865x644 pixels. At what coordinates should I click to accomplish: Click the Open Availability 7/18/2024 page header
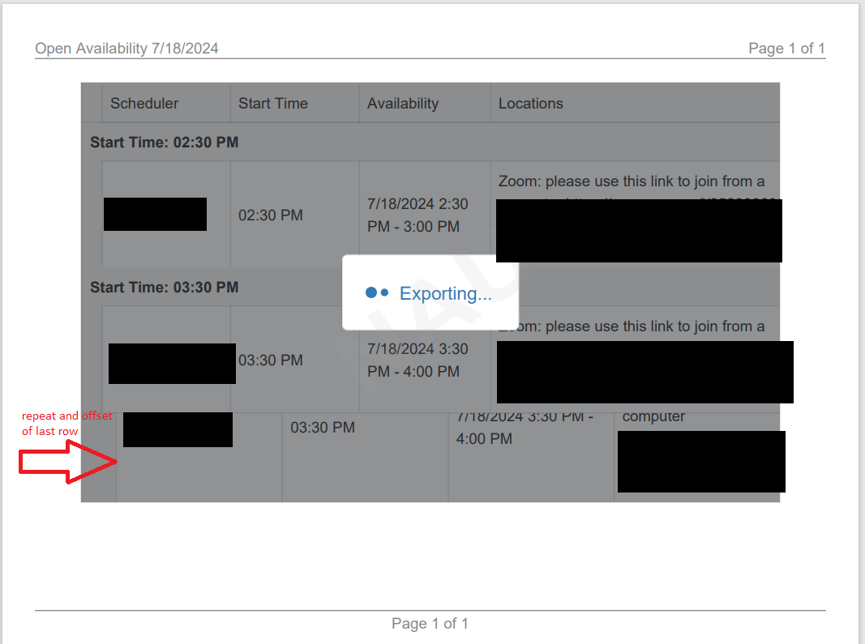[x=127, y=49]
